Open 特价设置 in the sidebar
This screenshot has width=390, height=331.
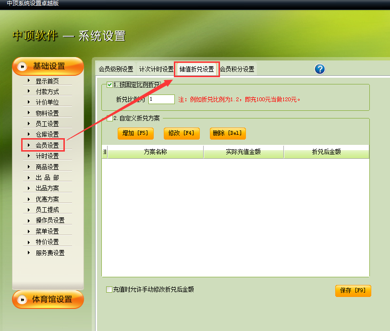click(47, 242)
